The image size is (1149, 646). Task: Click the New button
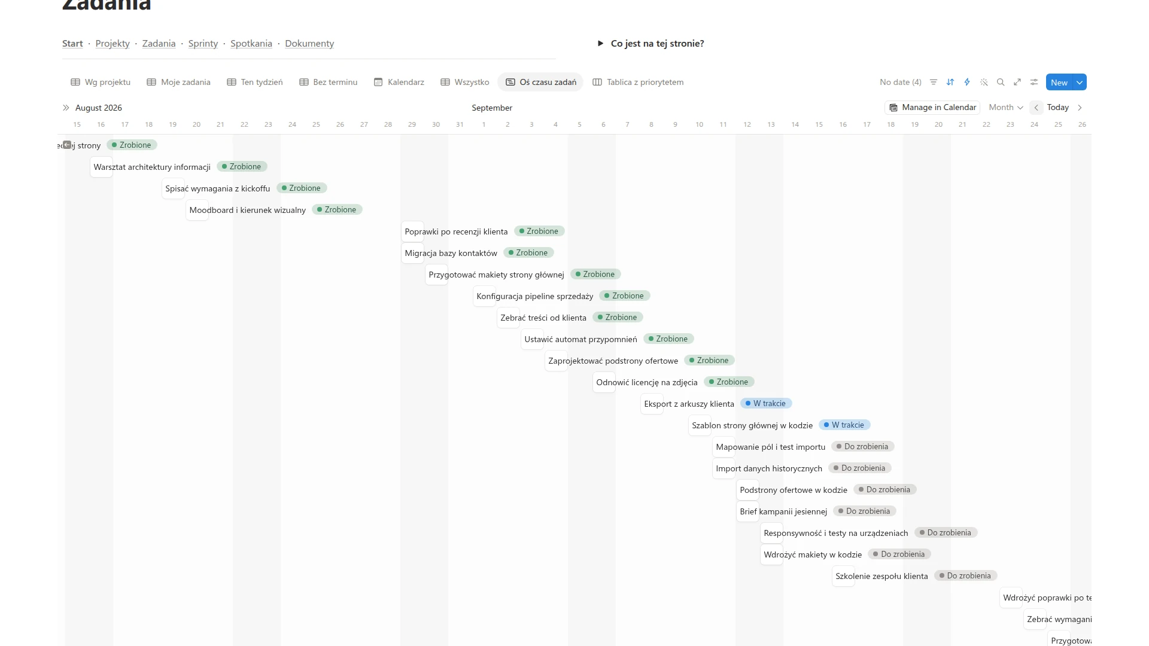point(1059,83)
